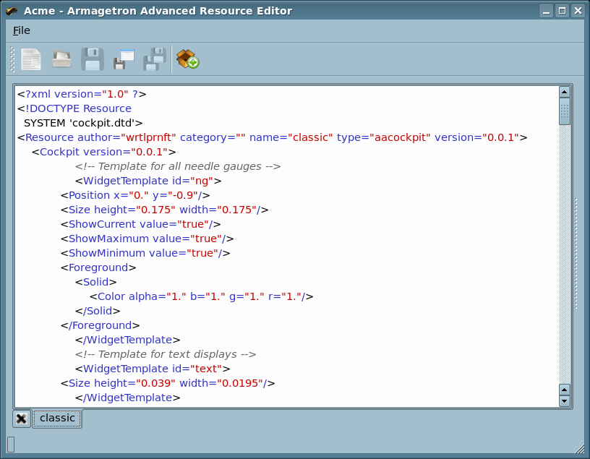The image size is (590, 459).
Task: Minimize the Acme window
Action: coord(547,11)
